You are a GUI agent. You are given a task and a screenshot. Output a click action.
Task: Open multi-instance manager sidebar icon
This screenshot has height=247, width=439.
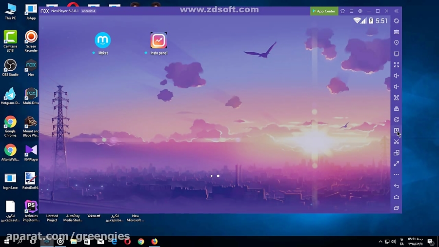click(397, 153)
